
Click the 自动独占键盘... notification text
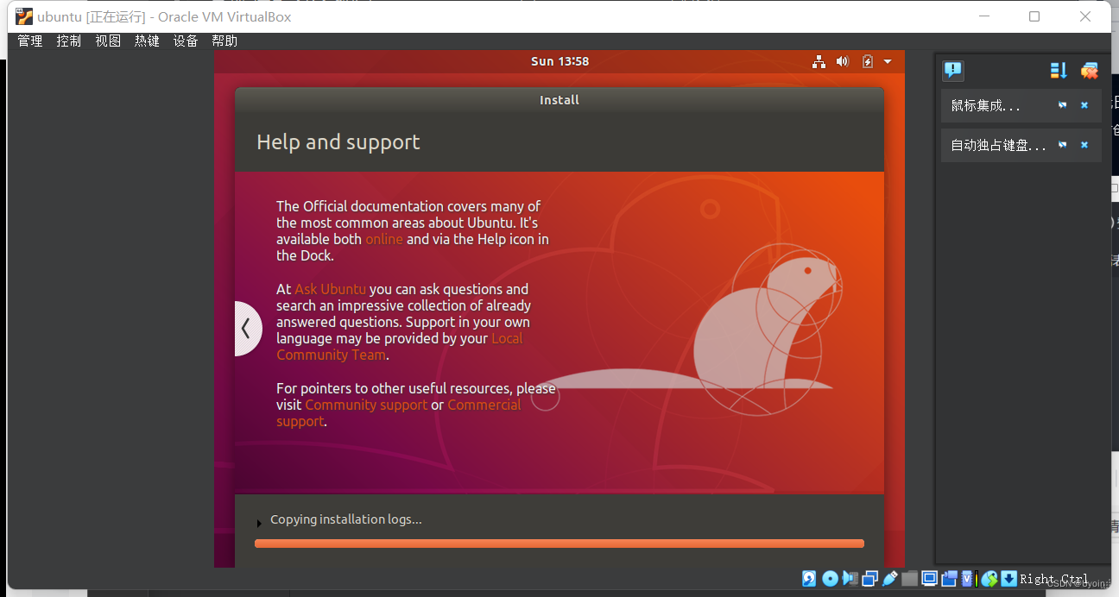pos(998,145)
